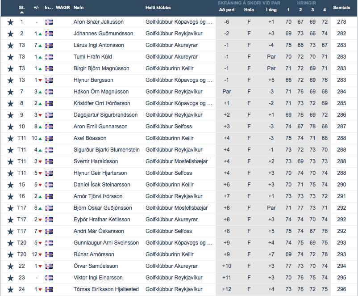Click +10 score of Örvar Samúelsson

pos(227,266)
